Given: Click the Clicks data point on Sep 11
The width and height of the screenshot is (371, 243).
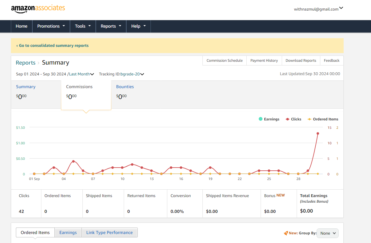Looking at the screenshot, I should 132,164.
